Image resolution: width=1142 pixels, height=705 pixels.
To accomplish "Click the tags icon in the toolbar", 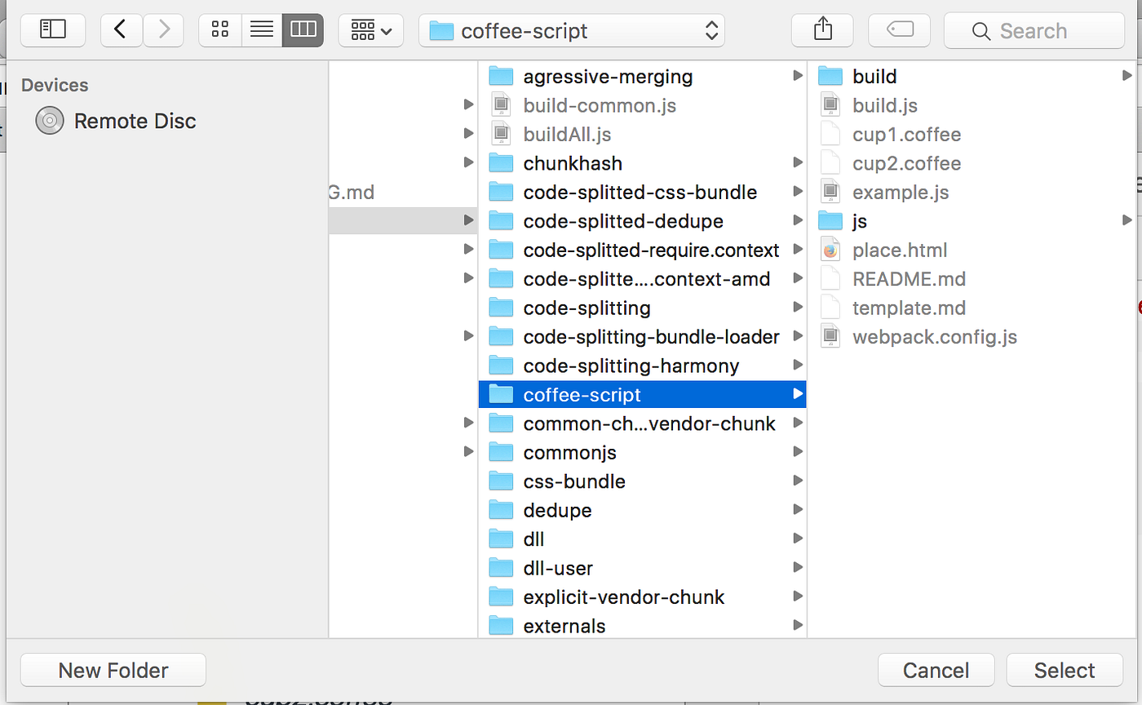I will 900,29.
